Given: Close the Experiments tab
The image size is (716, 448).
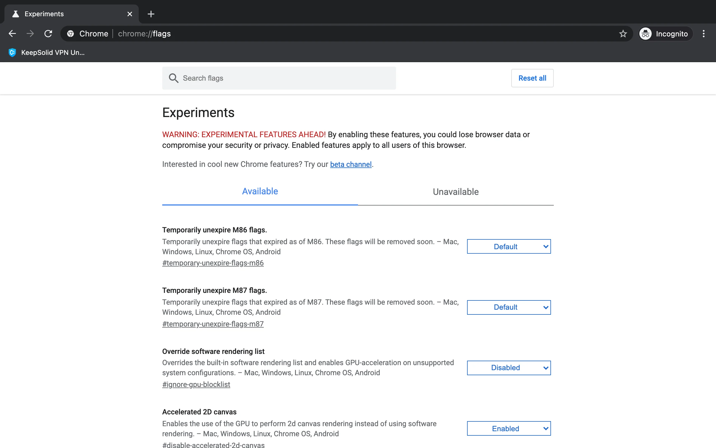Looking at the screenshot, I should point(129,14).
